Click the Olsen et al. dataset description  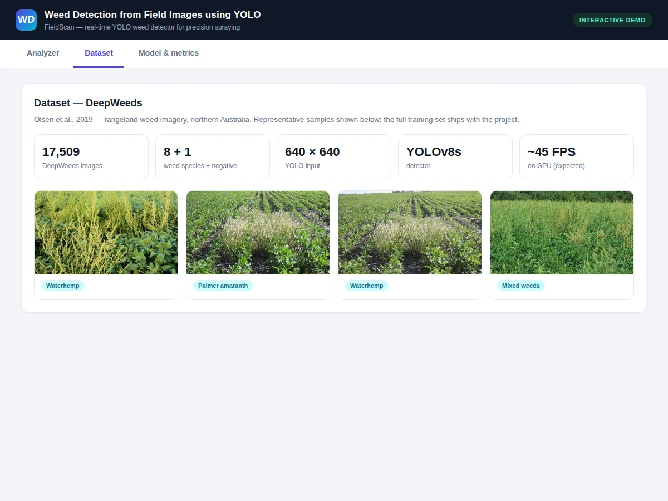click(277, 120)
